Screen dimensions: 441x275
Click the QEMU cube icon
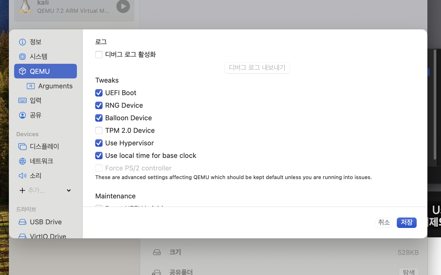22,71
